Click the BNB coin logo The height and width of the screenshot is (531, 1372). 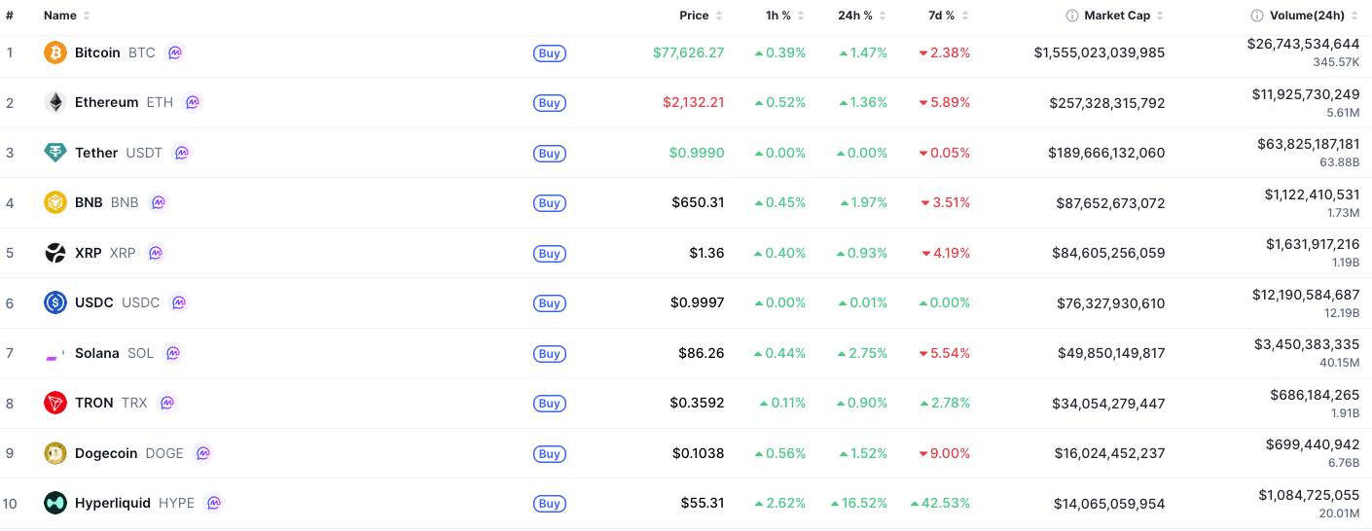click(x=55, y=202)
